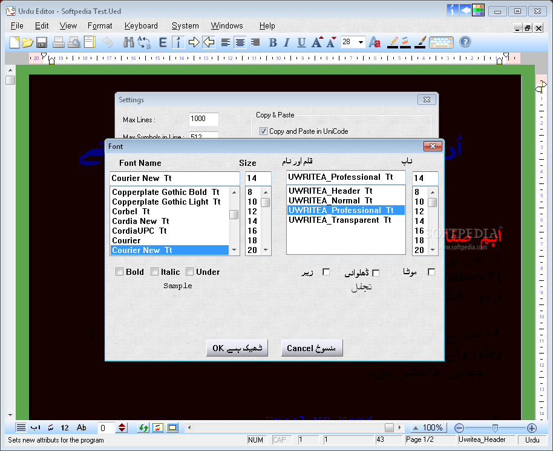
Task: Open the Keyboard menu
Action: pos(141,26)
